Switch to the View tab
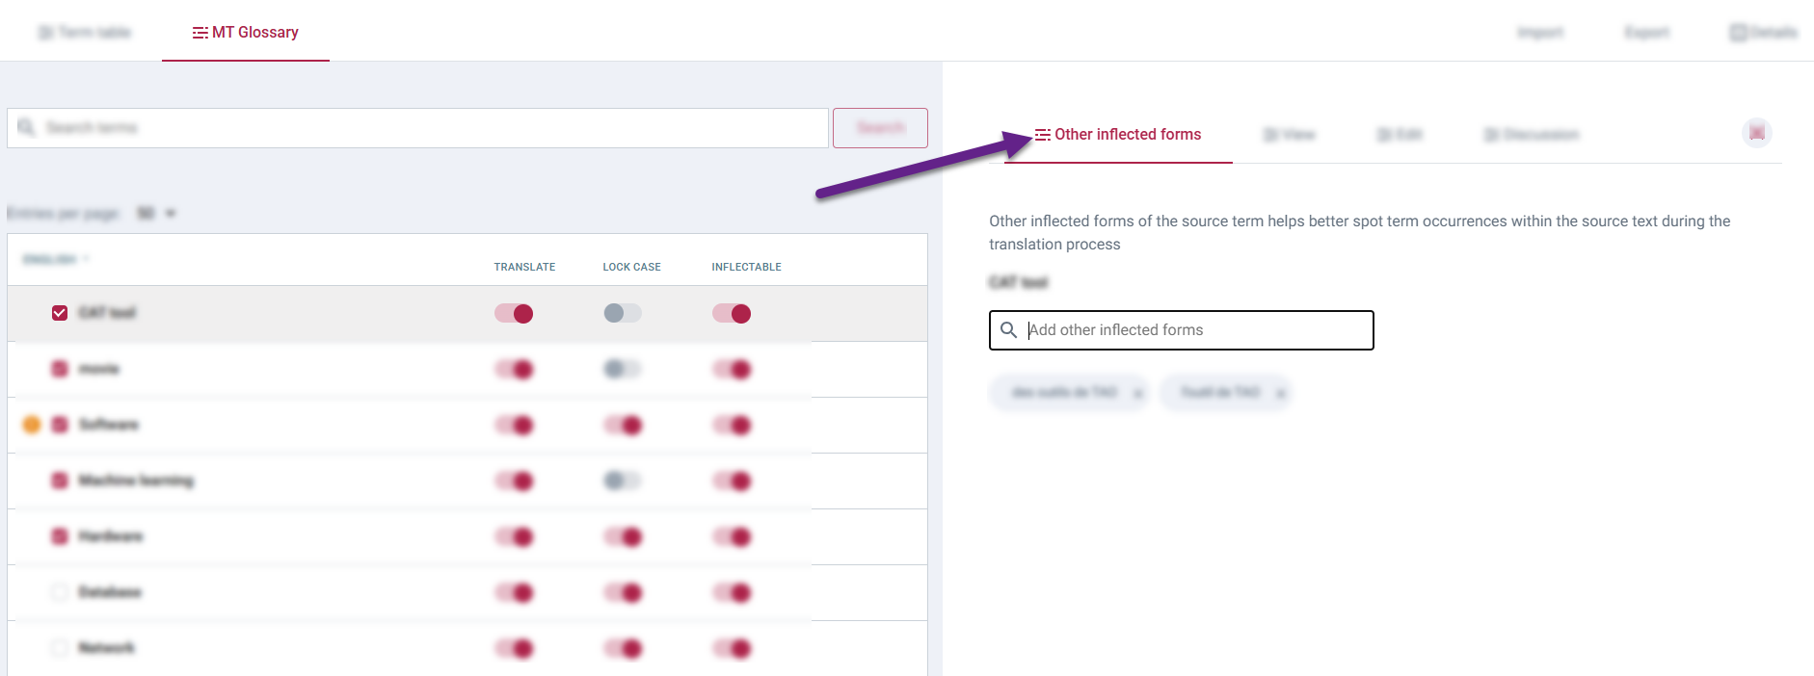This screenshot has width=1814, height=676. point(1292,134)
